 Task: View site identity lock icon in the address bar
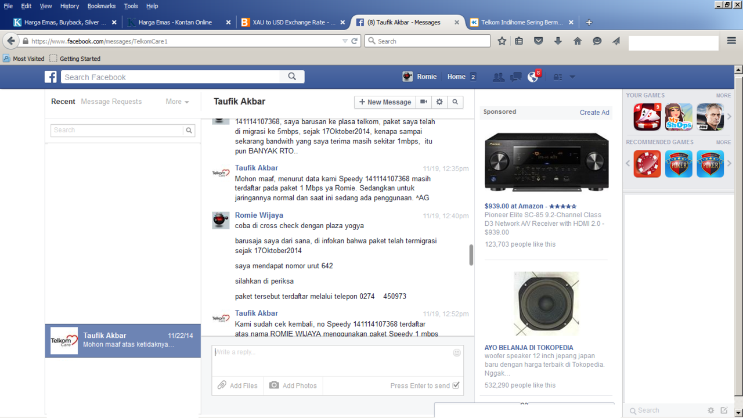click(25, 41)
